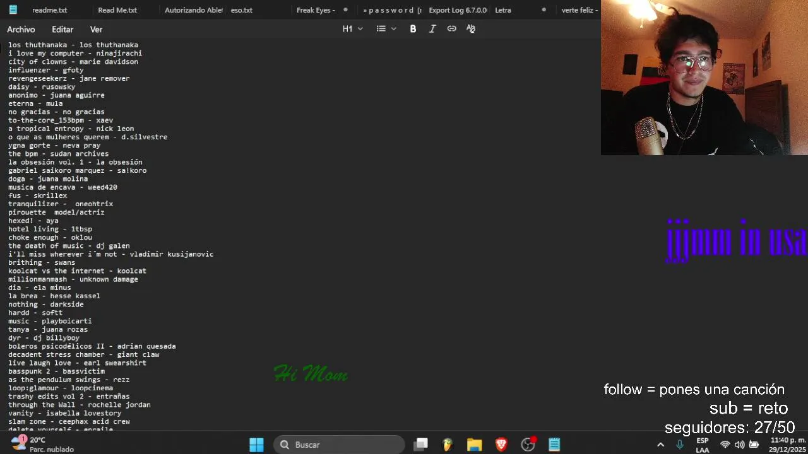Open the clock showing 11:40 p. m.
The height and width of the screenshot is (454, 808).
788,445
